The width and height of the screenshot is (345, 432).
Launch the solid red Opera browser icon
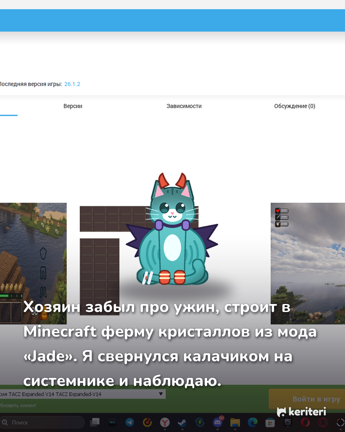(305, 422)
